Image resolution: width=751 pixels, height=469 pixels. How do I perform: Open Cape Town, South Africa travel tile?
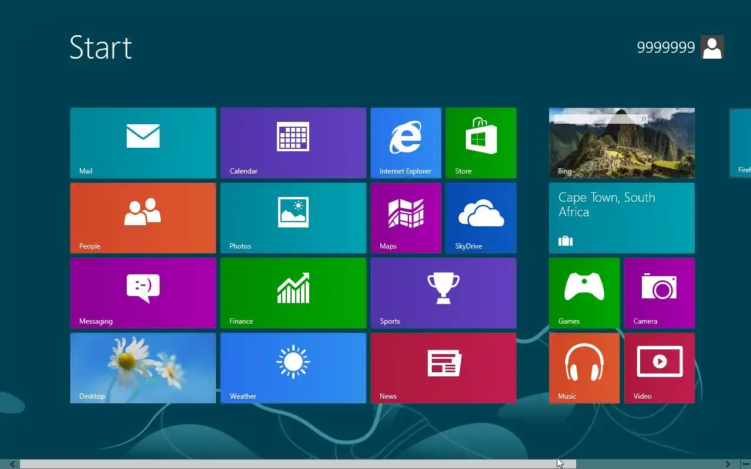622,218
